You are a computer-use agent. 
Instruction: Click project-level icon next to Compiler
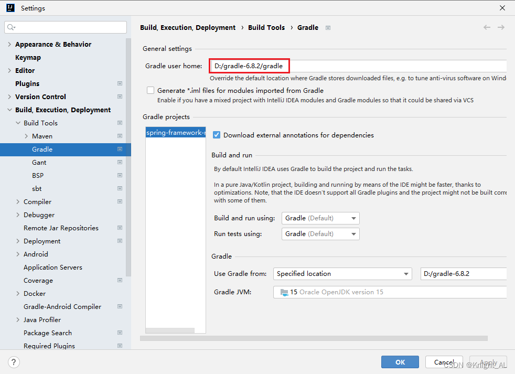120,202
